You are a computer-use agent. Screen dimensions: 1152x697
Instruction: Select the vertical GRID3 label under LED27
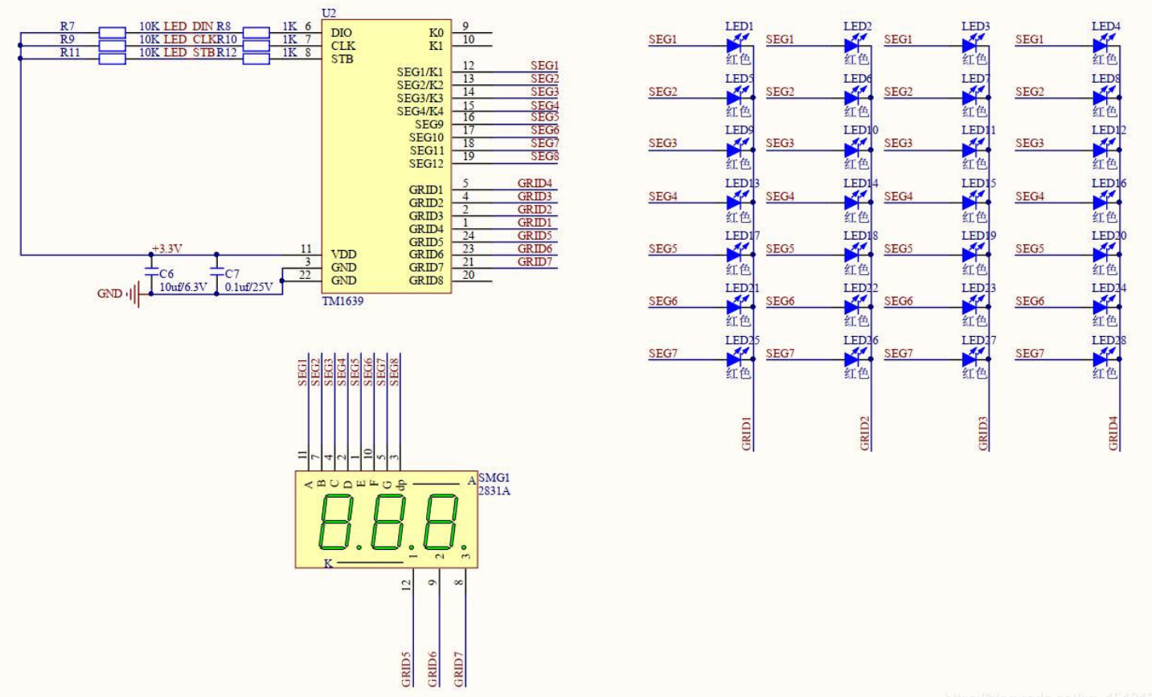(982, 433)
